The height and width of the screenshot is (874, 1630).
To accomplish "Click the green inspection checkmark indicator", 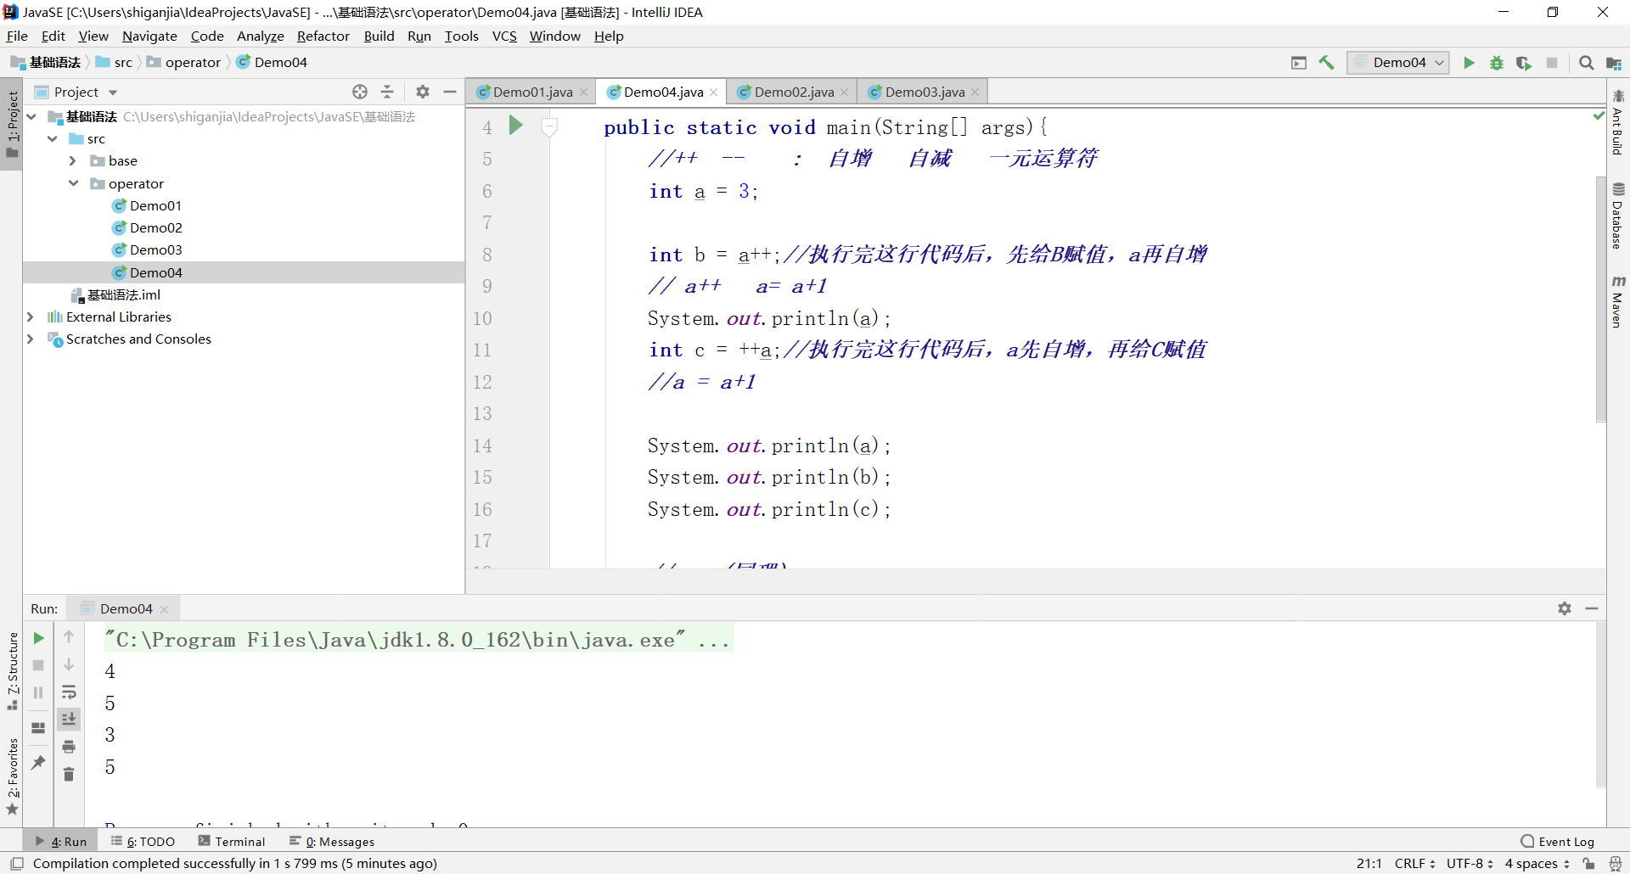I will (1599, 115).
